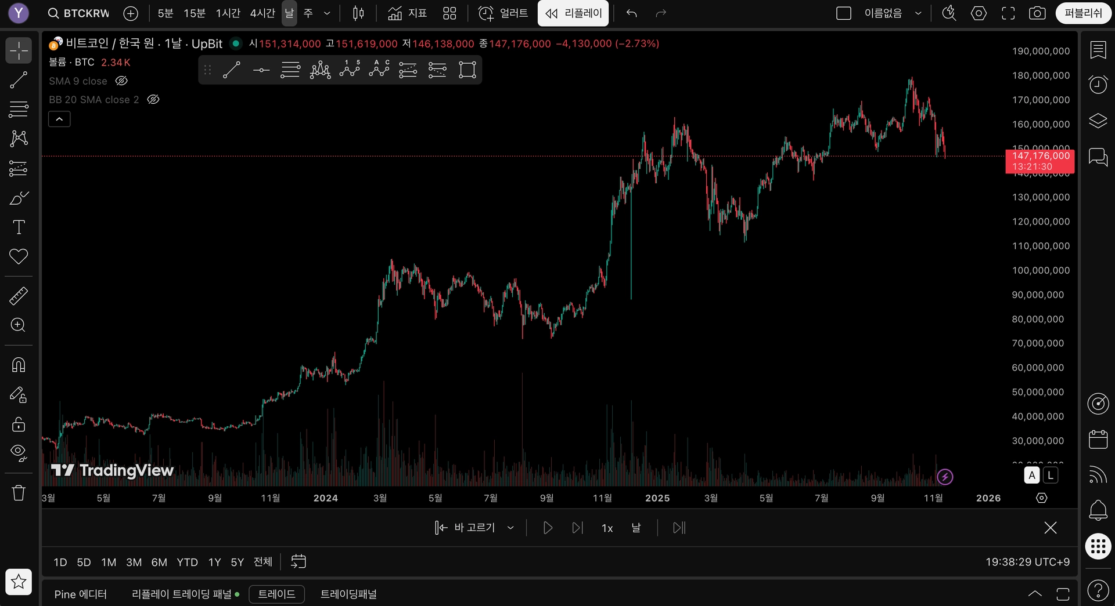Toggle lock all drawings

point(19,424)
